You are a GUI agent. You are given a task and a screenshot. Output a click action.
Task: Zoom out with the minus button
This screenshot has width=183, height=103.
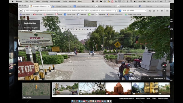(x=164, y=74)
